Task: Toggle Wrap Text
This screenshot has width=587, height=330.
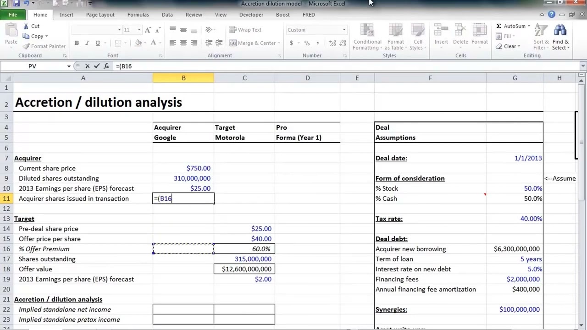Action: pyautogui.click(x=245, y=30)
